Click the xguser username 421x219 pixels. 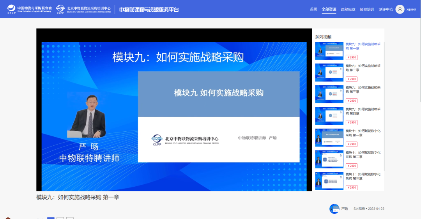(411, 9)
